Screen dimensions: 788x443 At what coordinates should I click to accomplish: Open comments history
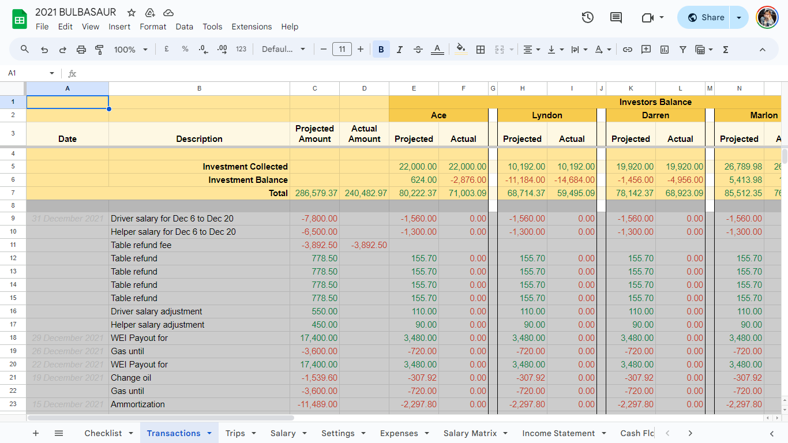coord(616,17)
